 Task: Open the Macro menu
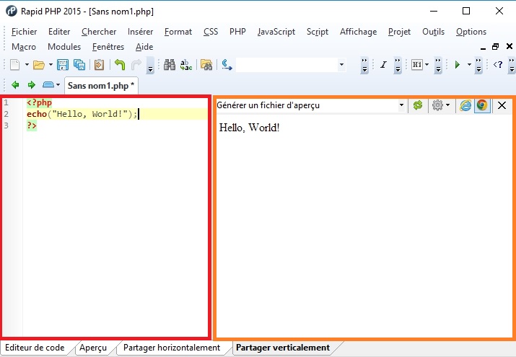point(24,47)
